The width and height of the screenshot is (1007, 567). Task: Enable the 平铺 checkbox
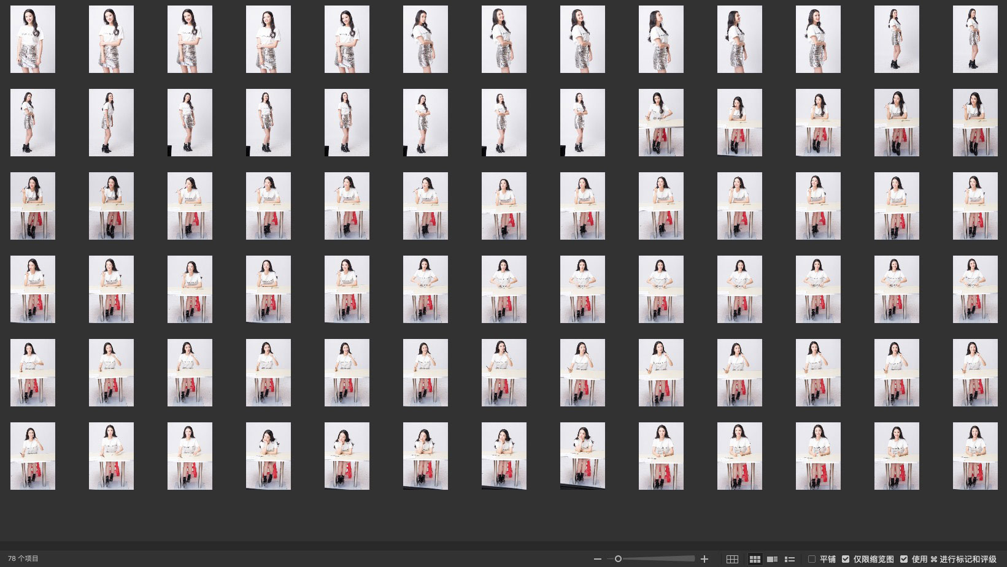coord(812,559)
